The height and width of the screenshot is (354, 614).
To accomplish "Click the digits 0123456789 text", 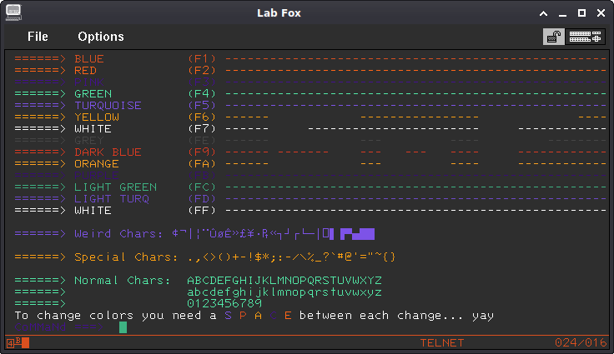I will (x=224, y=303).
